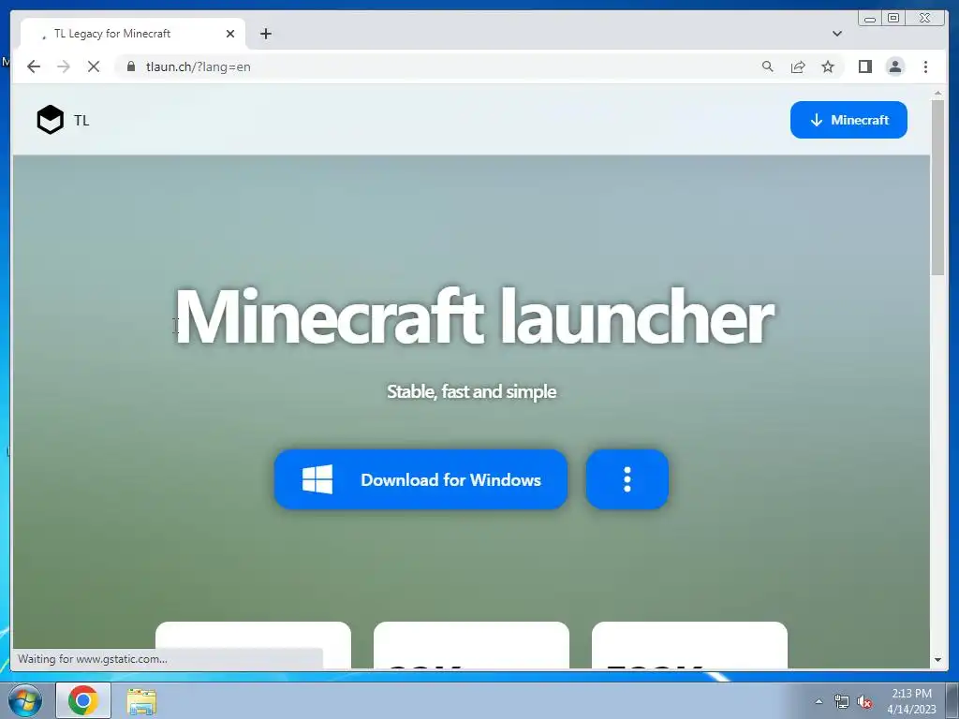Bookmark this tab with the star
959x719 pixels.
(828, 66)
